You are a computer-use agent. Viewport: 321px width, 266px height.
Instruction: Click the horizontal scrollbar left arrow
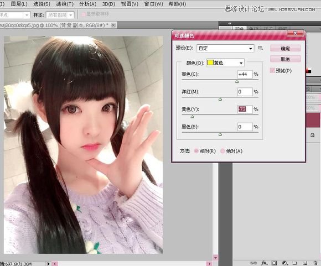[x=55, y=264]
